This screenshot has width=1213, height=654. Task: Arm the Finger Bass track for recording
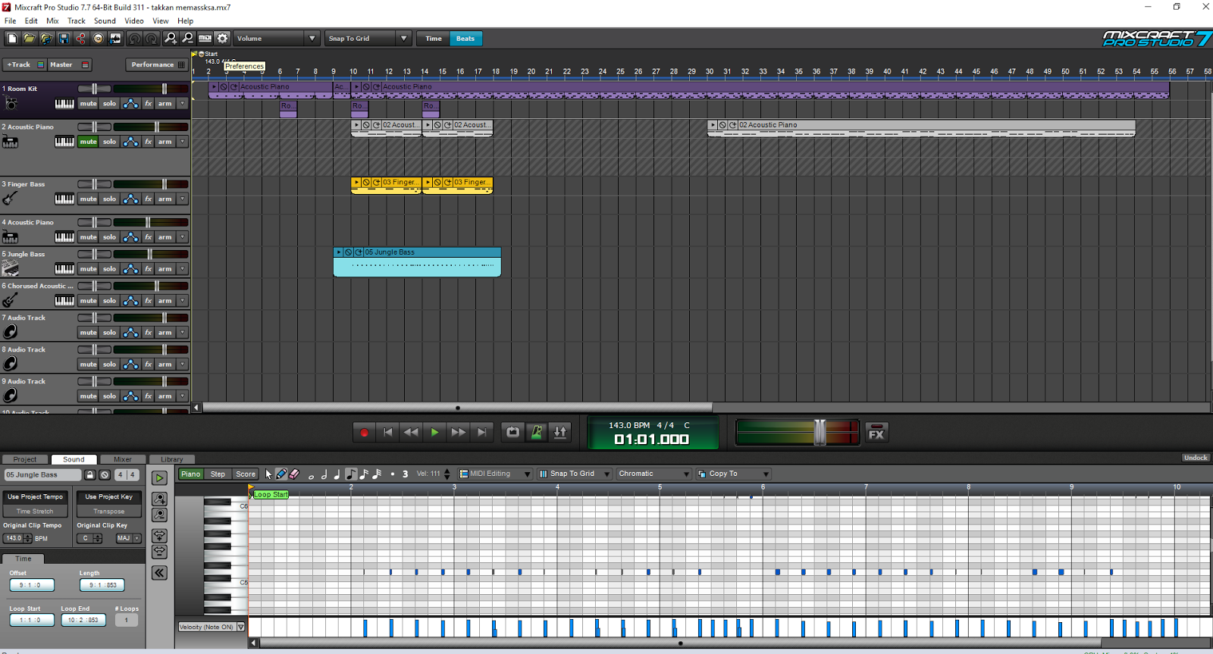pos(165,199)
